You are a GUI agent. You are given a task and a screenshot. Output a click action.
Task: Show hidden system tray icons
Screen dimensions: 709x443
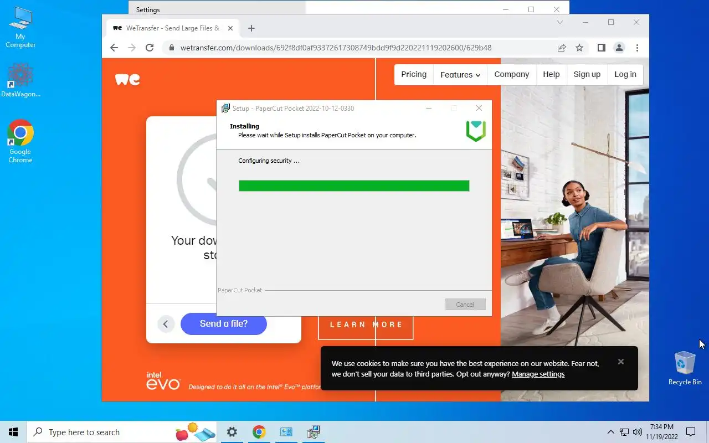(611, 432)
